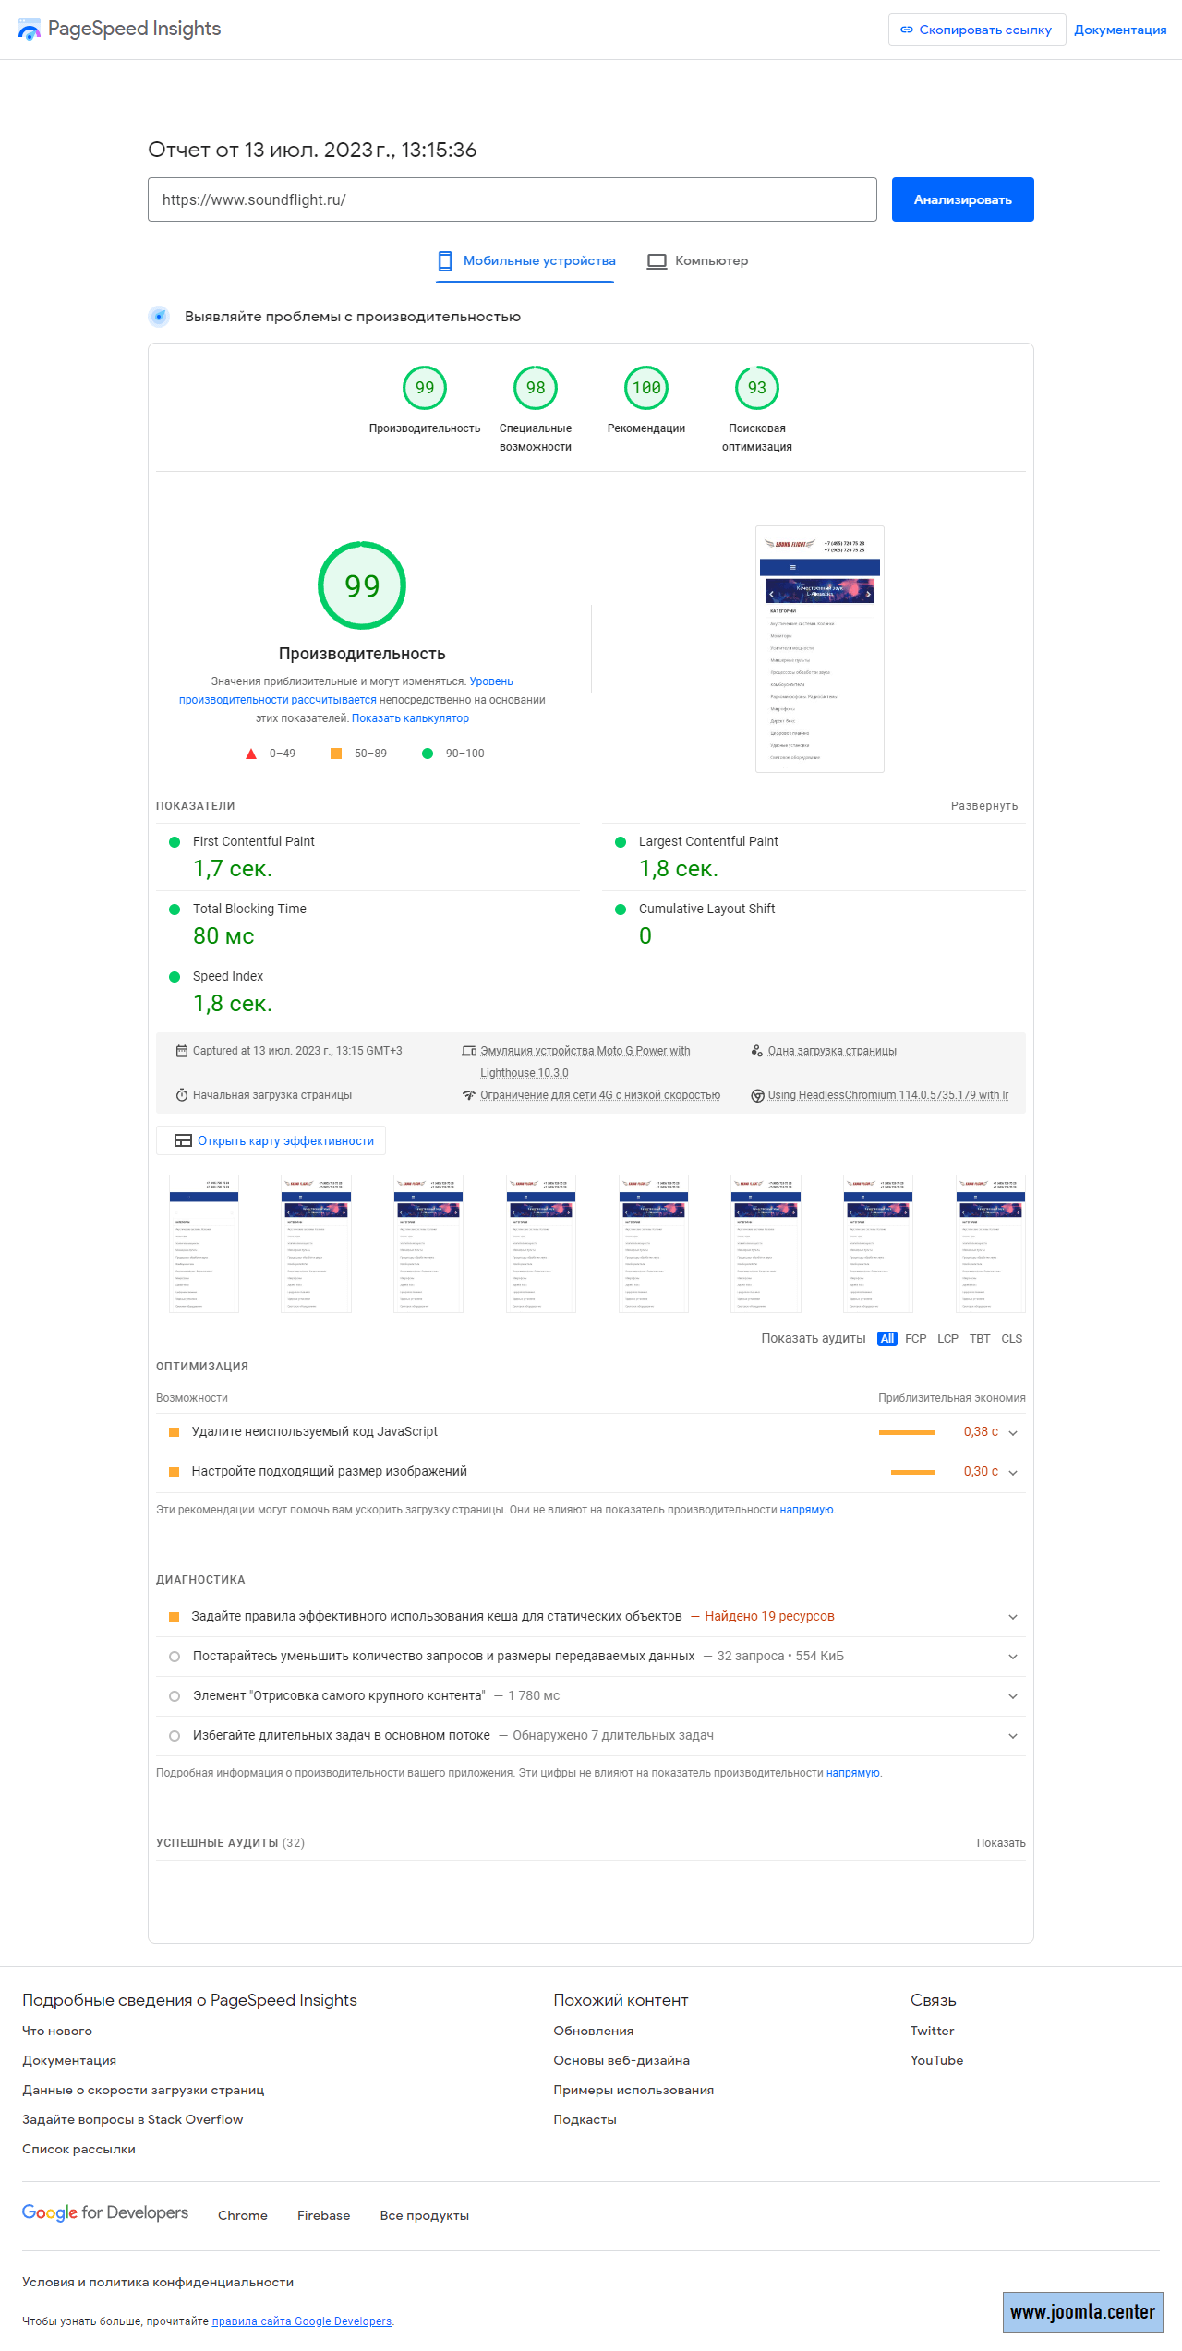
Task: Click the Best Practices score gauge 100
Action: point(646,388)
